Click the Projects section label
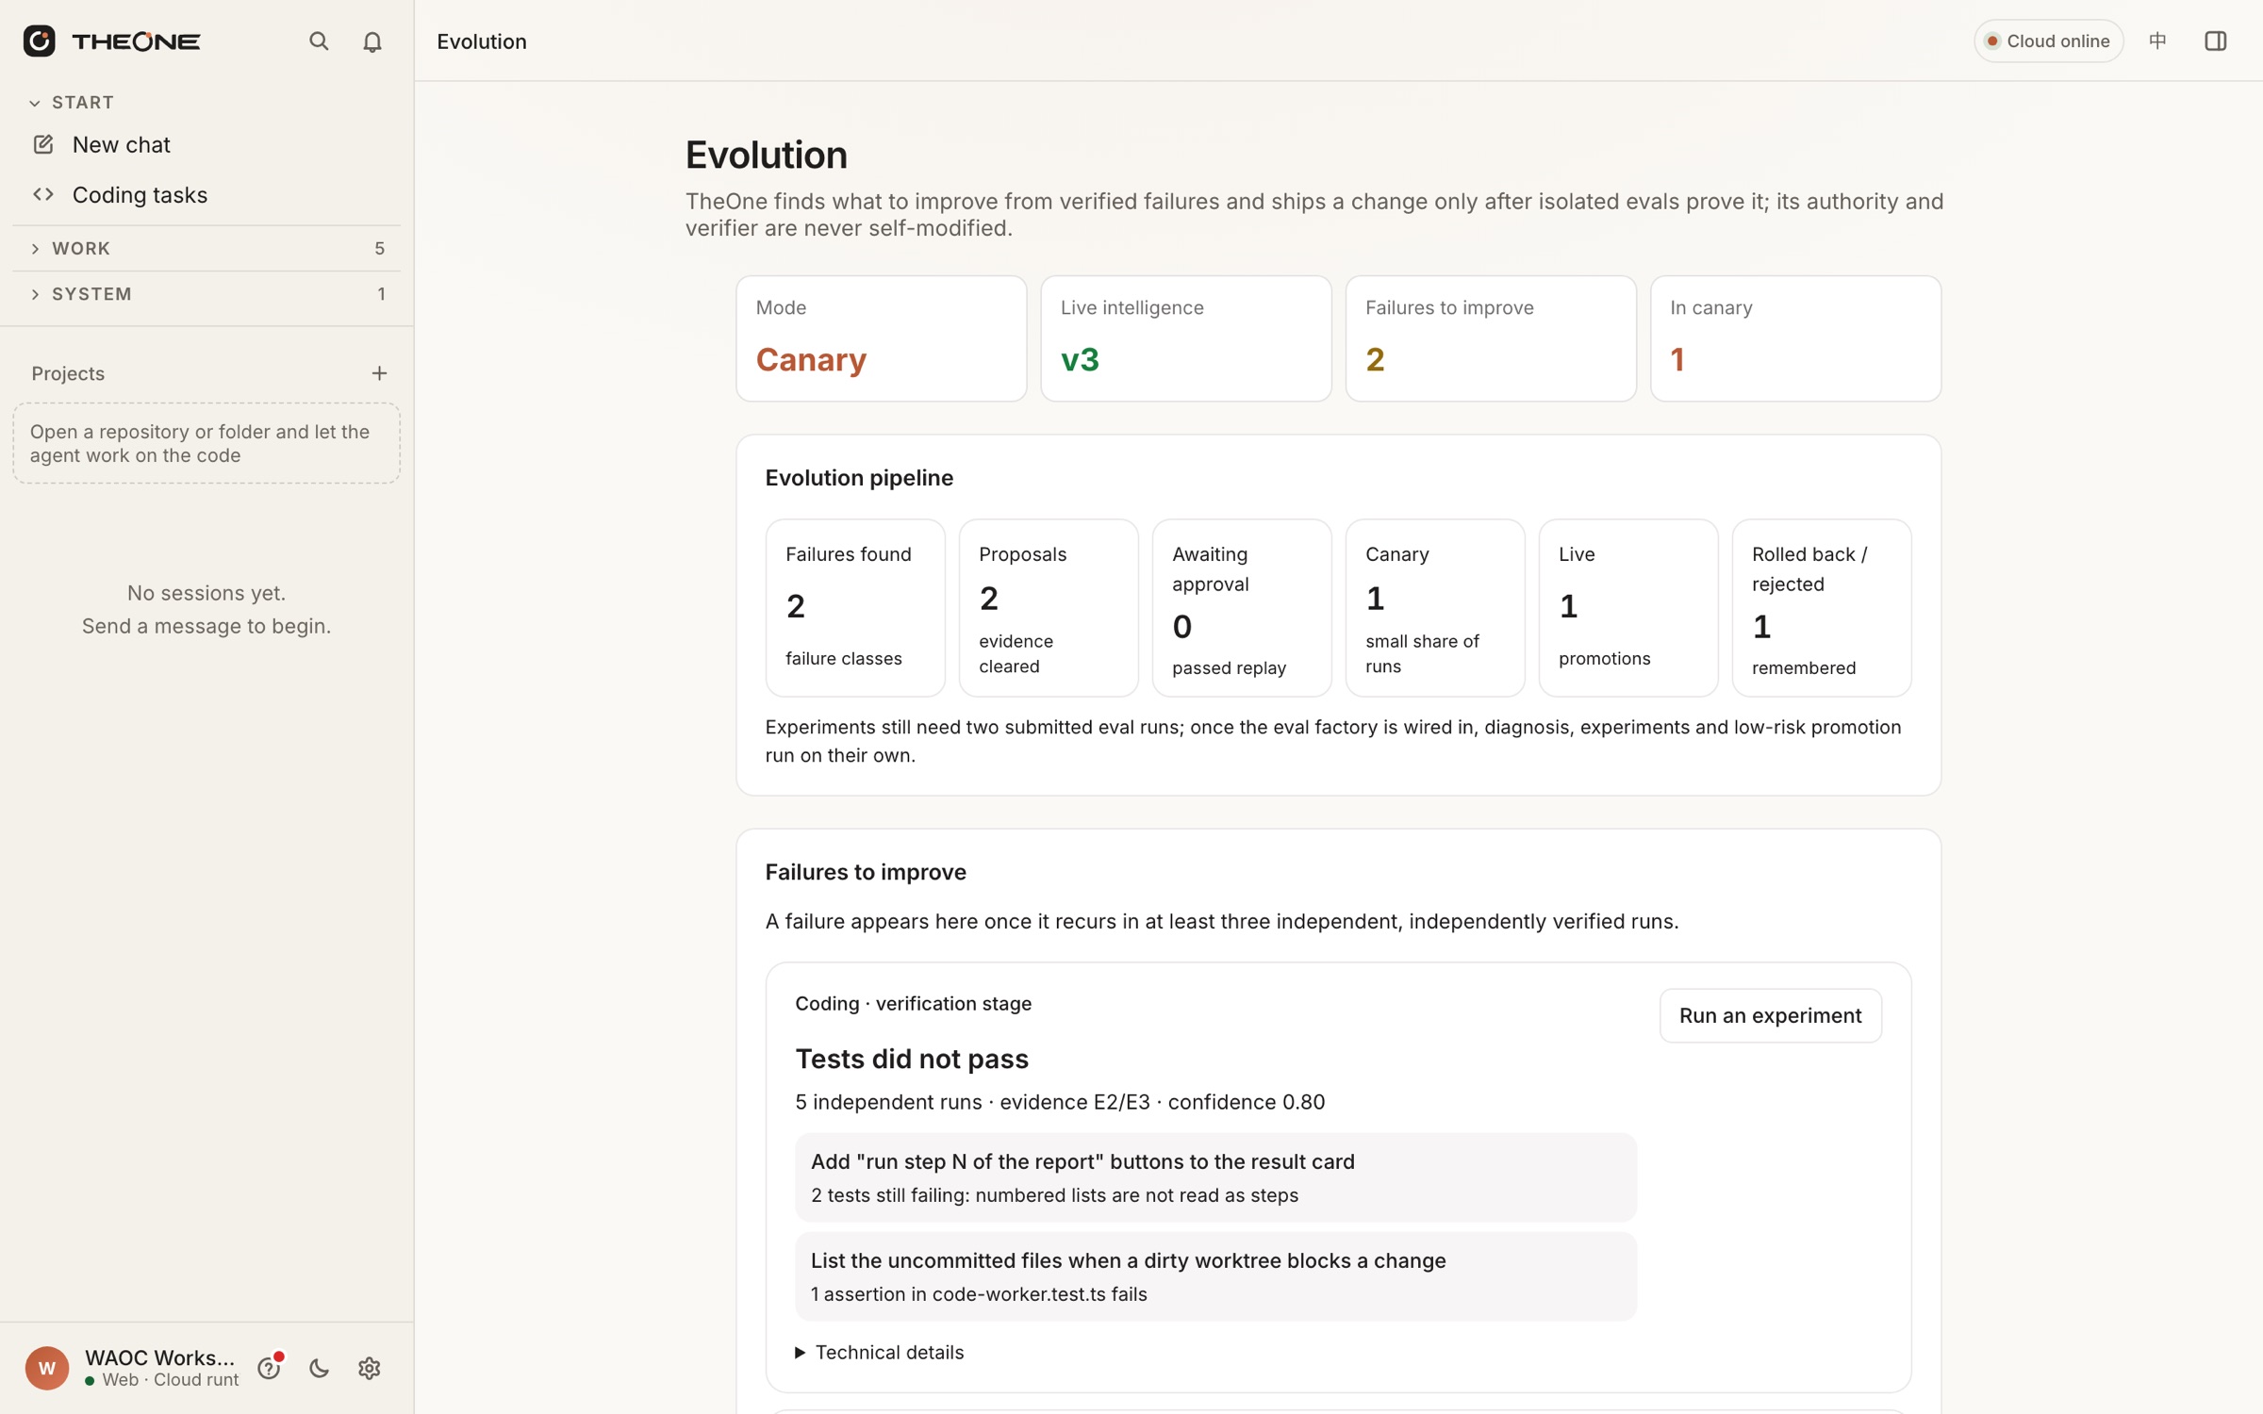This screenshot has width=2263, height=1414. (x=68, y=373)
